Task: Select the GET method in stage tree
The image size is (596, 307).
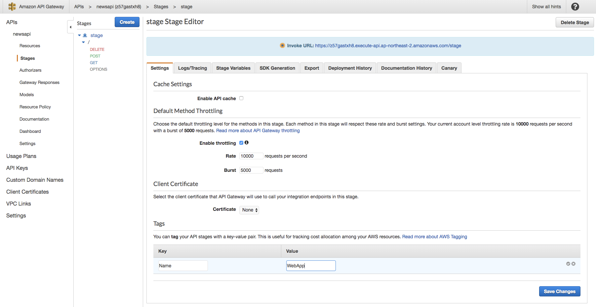Action: [x=94, y=63]
